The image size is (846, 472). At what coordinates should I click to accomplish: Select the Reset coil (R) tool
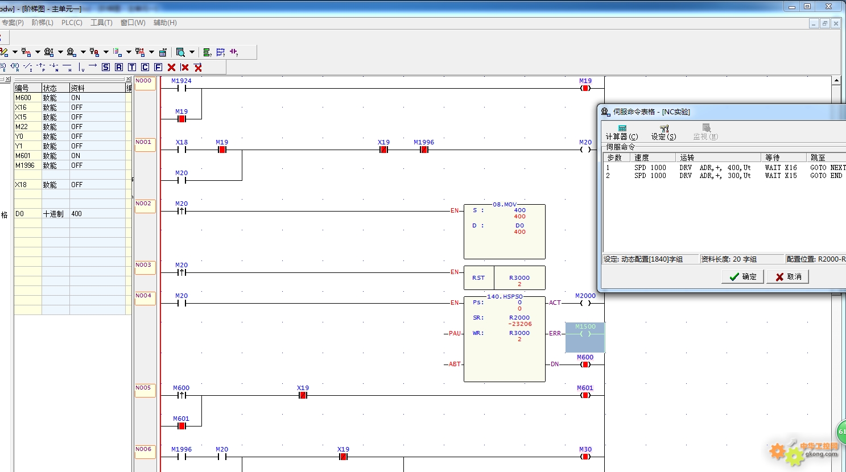(15, 67)
